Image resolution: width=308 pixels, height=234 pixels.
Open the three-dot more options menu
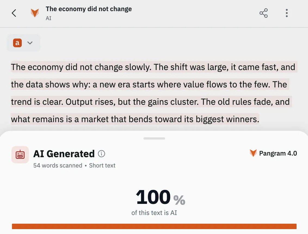287,13
